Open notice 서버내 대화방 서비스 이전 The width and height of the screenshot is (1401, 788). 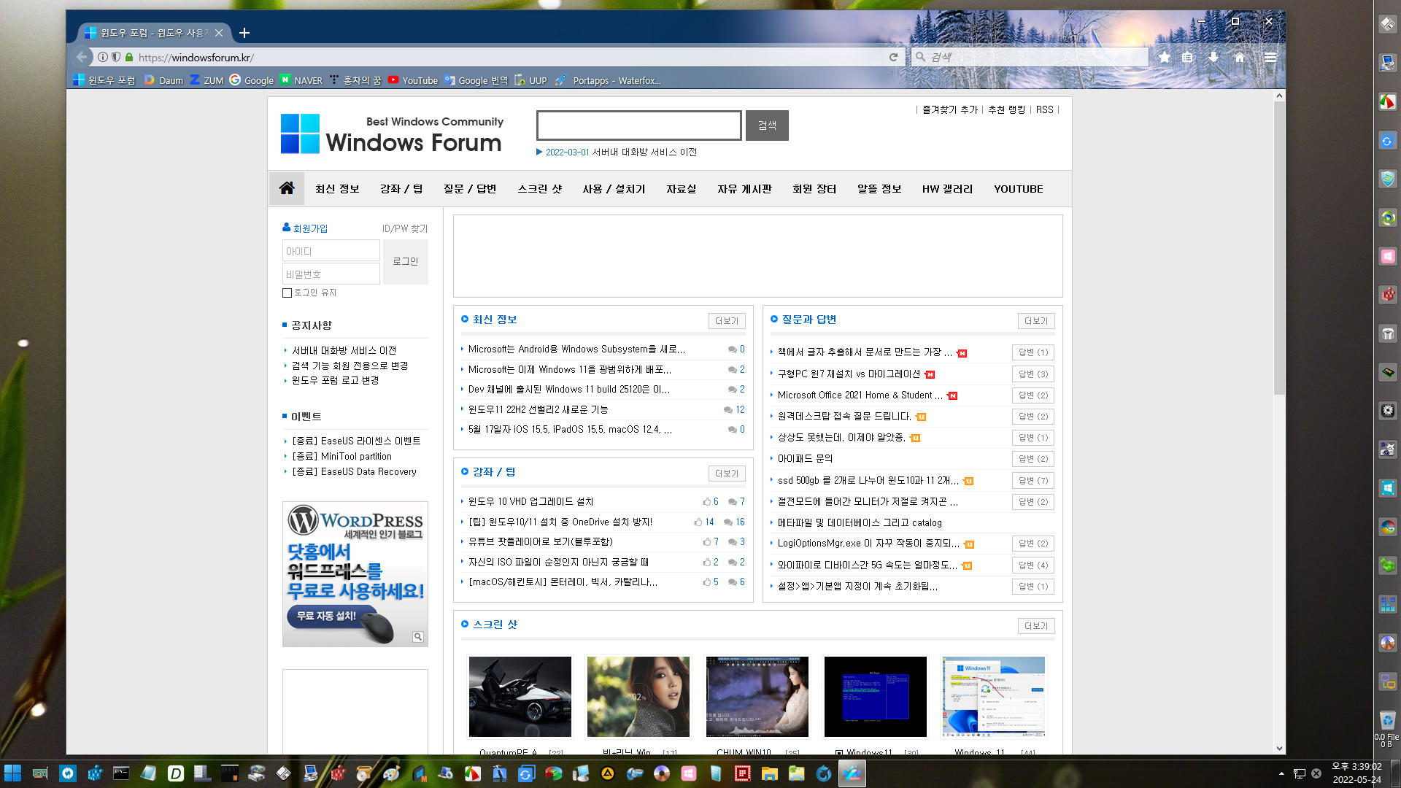click(x=344, y=351)
